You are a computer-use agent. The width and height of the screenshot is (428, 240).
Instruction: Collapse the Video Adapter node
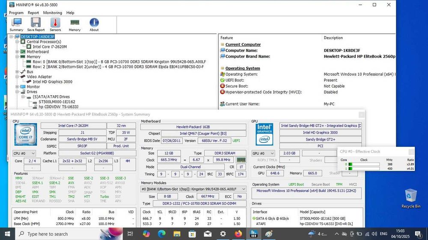tap(17, 77)
